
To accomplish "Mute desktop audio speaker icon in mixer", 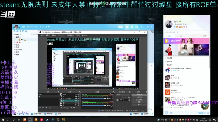I will [x=108, y=98].
